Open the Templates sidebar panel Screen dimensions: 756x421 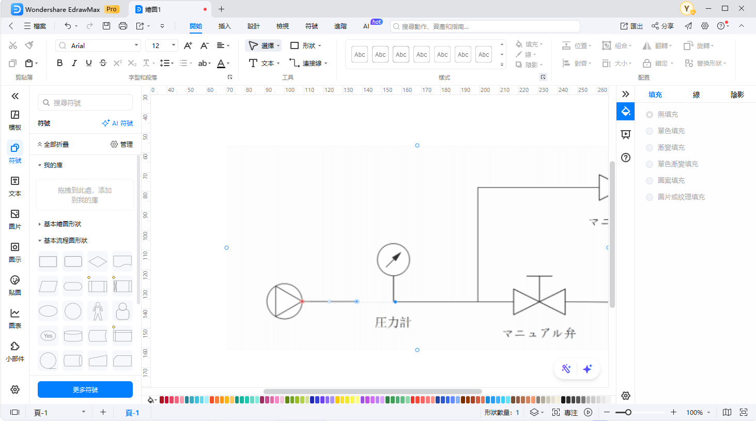(x=15, y=119)
